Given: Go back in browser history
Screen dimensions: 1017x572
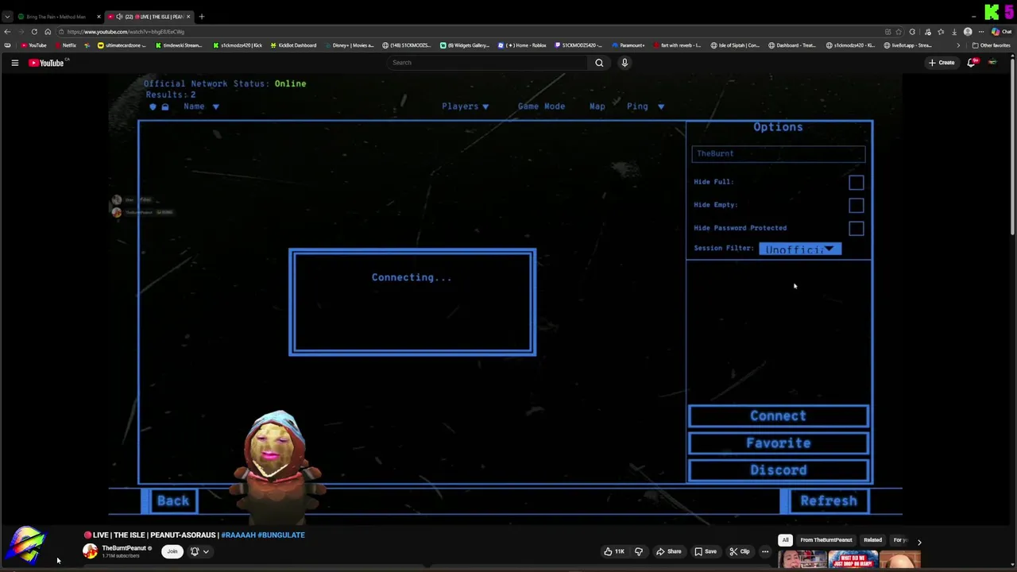Looking at the screenshot, I should (x=7, y=32).
